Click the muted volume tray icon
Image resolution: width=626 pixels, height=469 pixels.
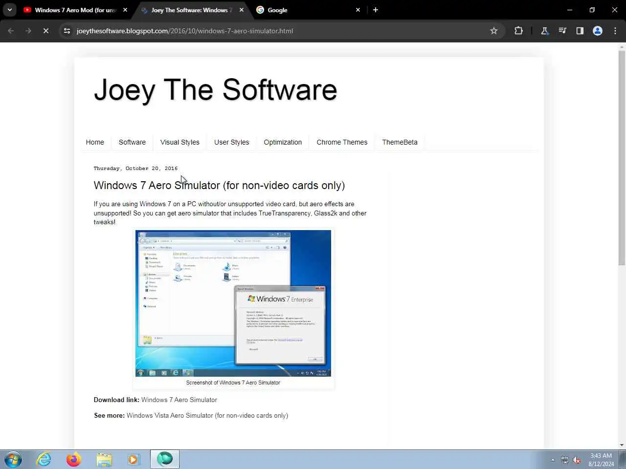[x=577, y=460]
